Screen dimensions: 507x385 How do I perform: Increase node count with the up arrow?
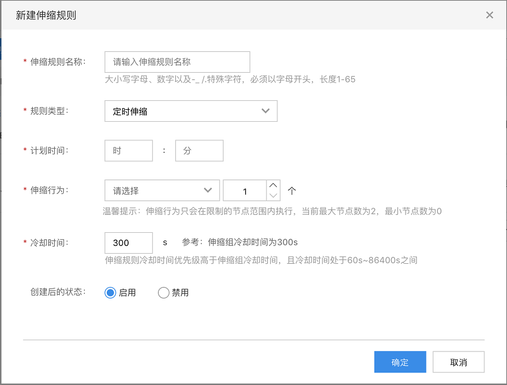tap(273, 186)
